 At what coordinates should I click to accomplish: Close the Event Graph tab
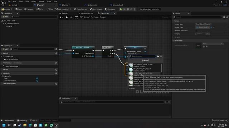point(114,14)
